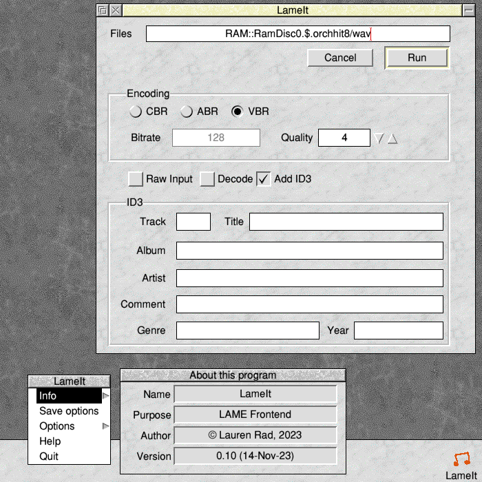
Task: Close the LameIt window
Action: [x=116, y=10]
